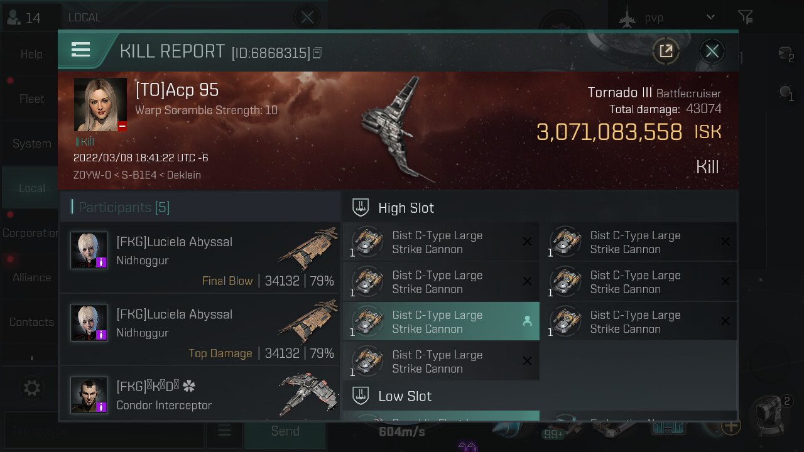804x452 pixels.
Task: Click the chat message input field
Action: click(x=104, y=431)
